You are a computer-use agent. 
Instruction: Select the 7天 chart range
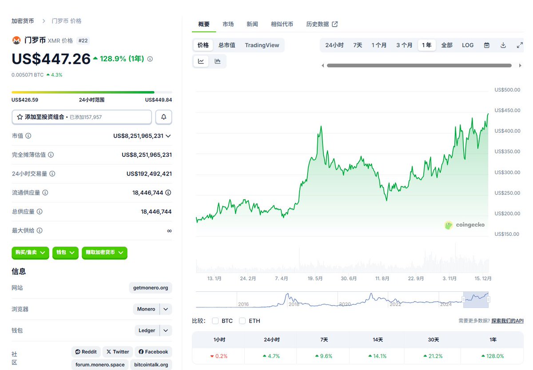pos(358,45)
